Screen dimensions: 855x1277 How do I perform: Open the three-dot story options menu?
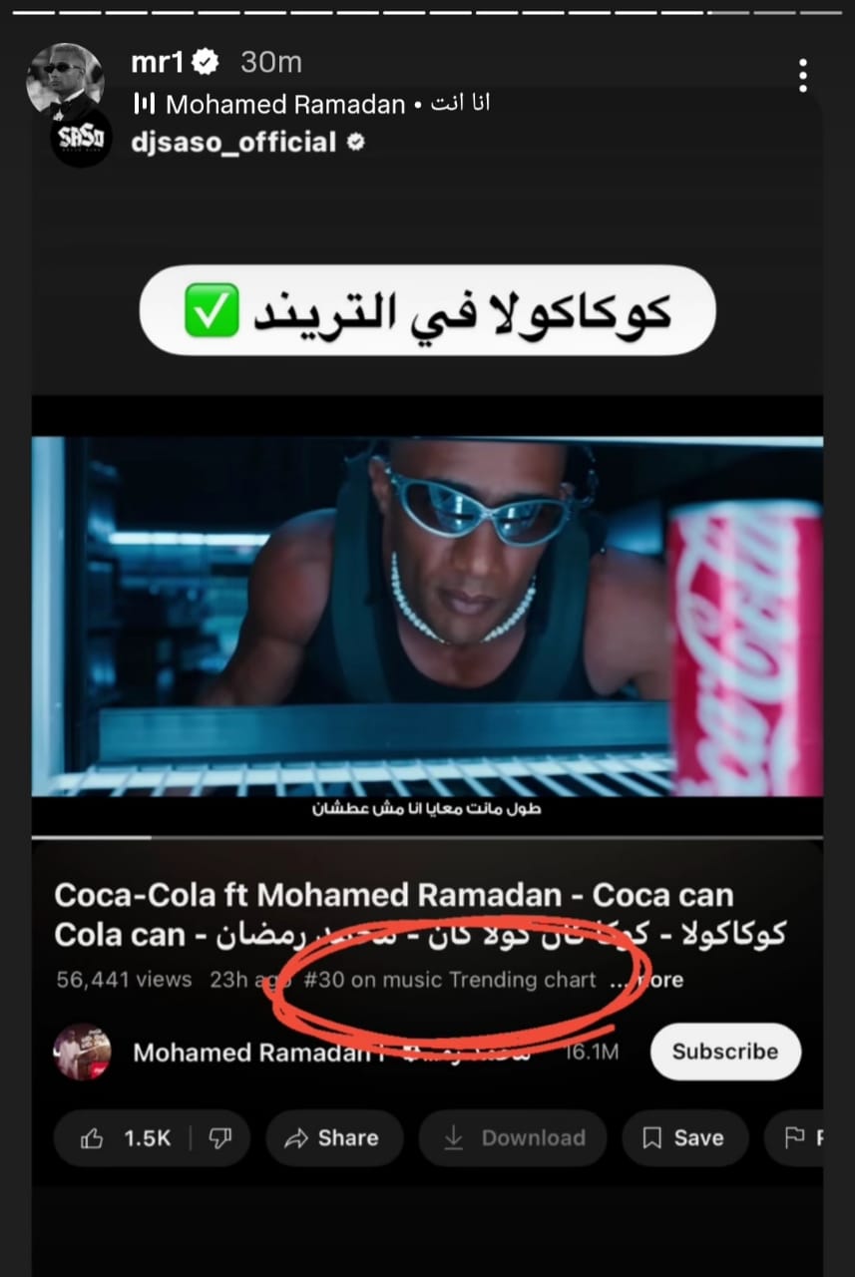tap(803, 75)
